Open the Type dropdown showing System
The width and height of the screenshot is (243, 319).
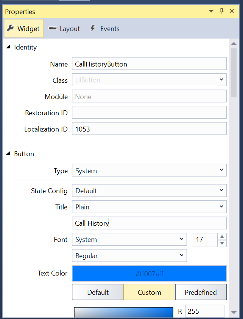point(149,170)
